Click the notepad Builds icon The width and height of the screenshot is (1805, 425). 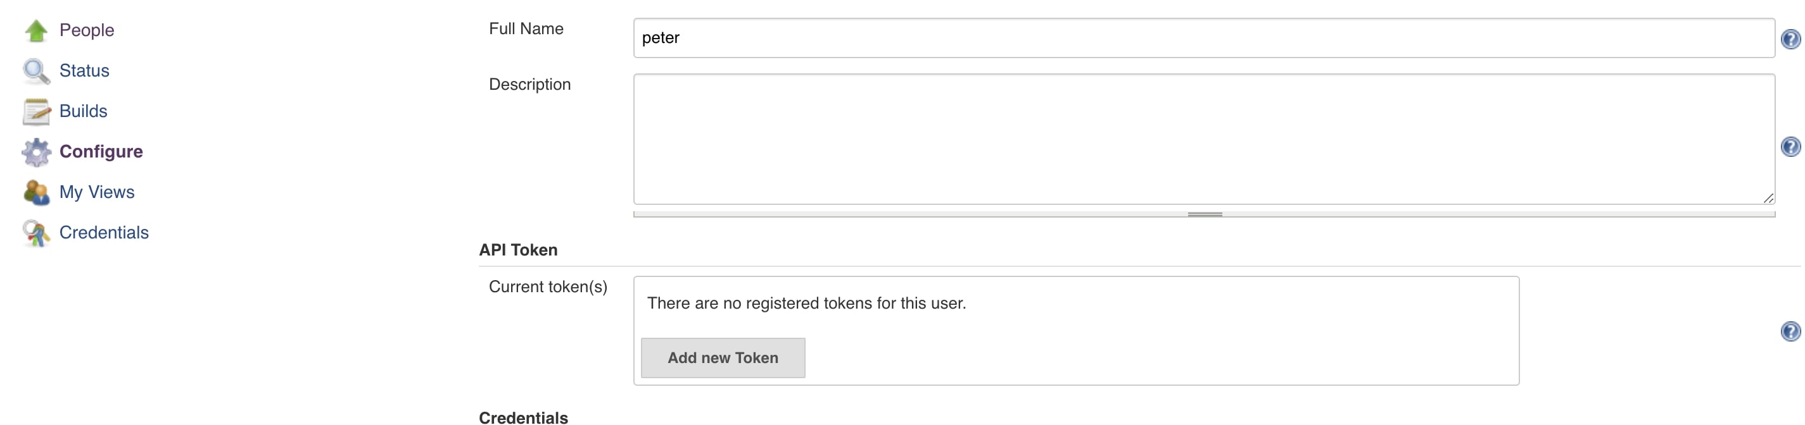click(x=35, y=112)
